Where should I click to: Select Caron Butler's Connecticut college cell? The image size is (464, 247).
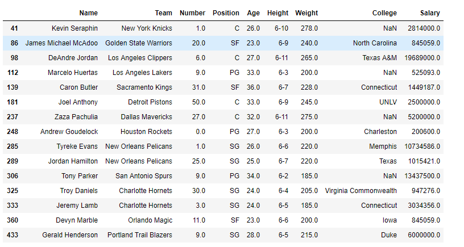pos(379,87)
